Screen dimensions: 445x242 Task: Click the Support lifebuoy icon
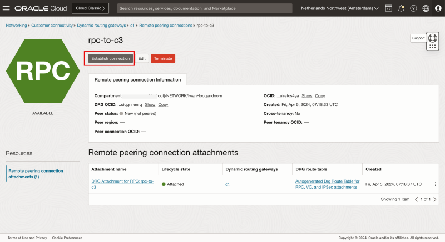pos(433,38)
